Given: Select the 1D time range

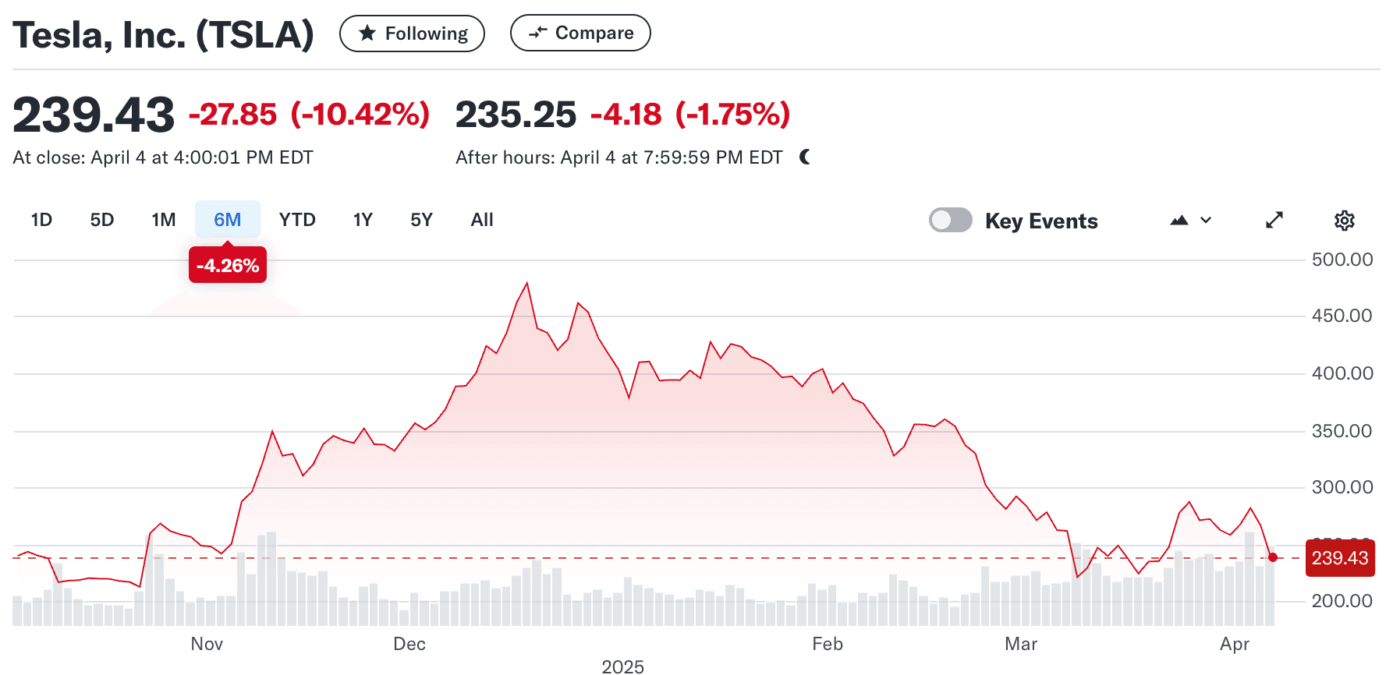Looking at the screenshot, I should (x=41, y=220).
